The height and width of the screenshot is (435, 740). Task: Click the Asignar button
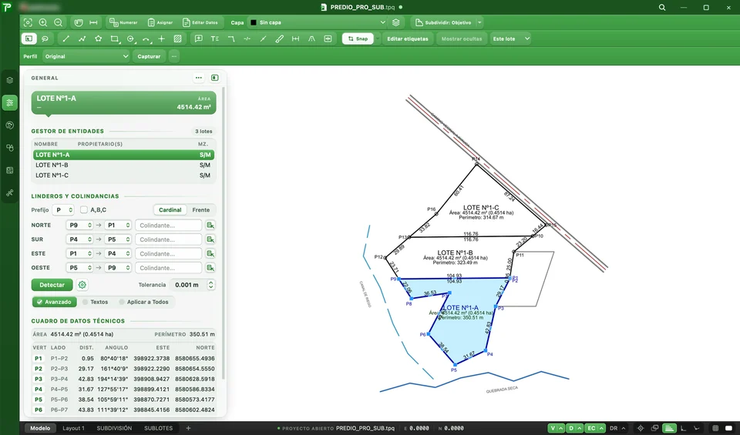point(160,22)
